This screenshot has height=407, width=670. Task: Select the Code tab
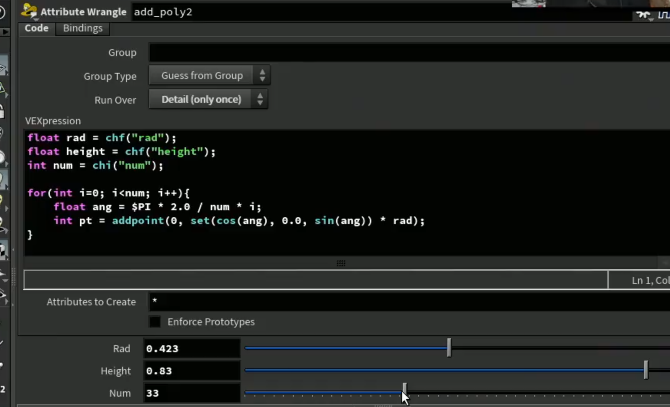point(37,28)
